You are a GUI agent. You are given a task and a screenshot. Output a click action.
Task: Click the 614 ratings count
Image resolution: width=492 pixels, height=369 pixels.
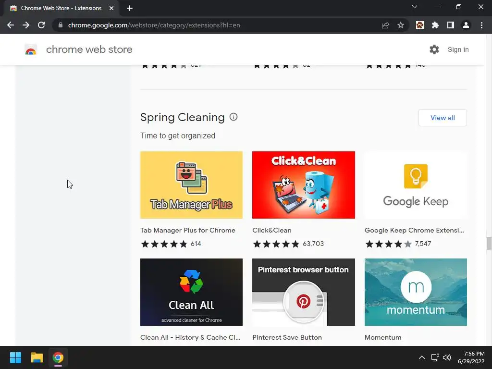[x=196, y=244]
